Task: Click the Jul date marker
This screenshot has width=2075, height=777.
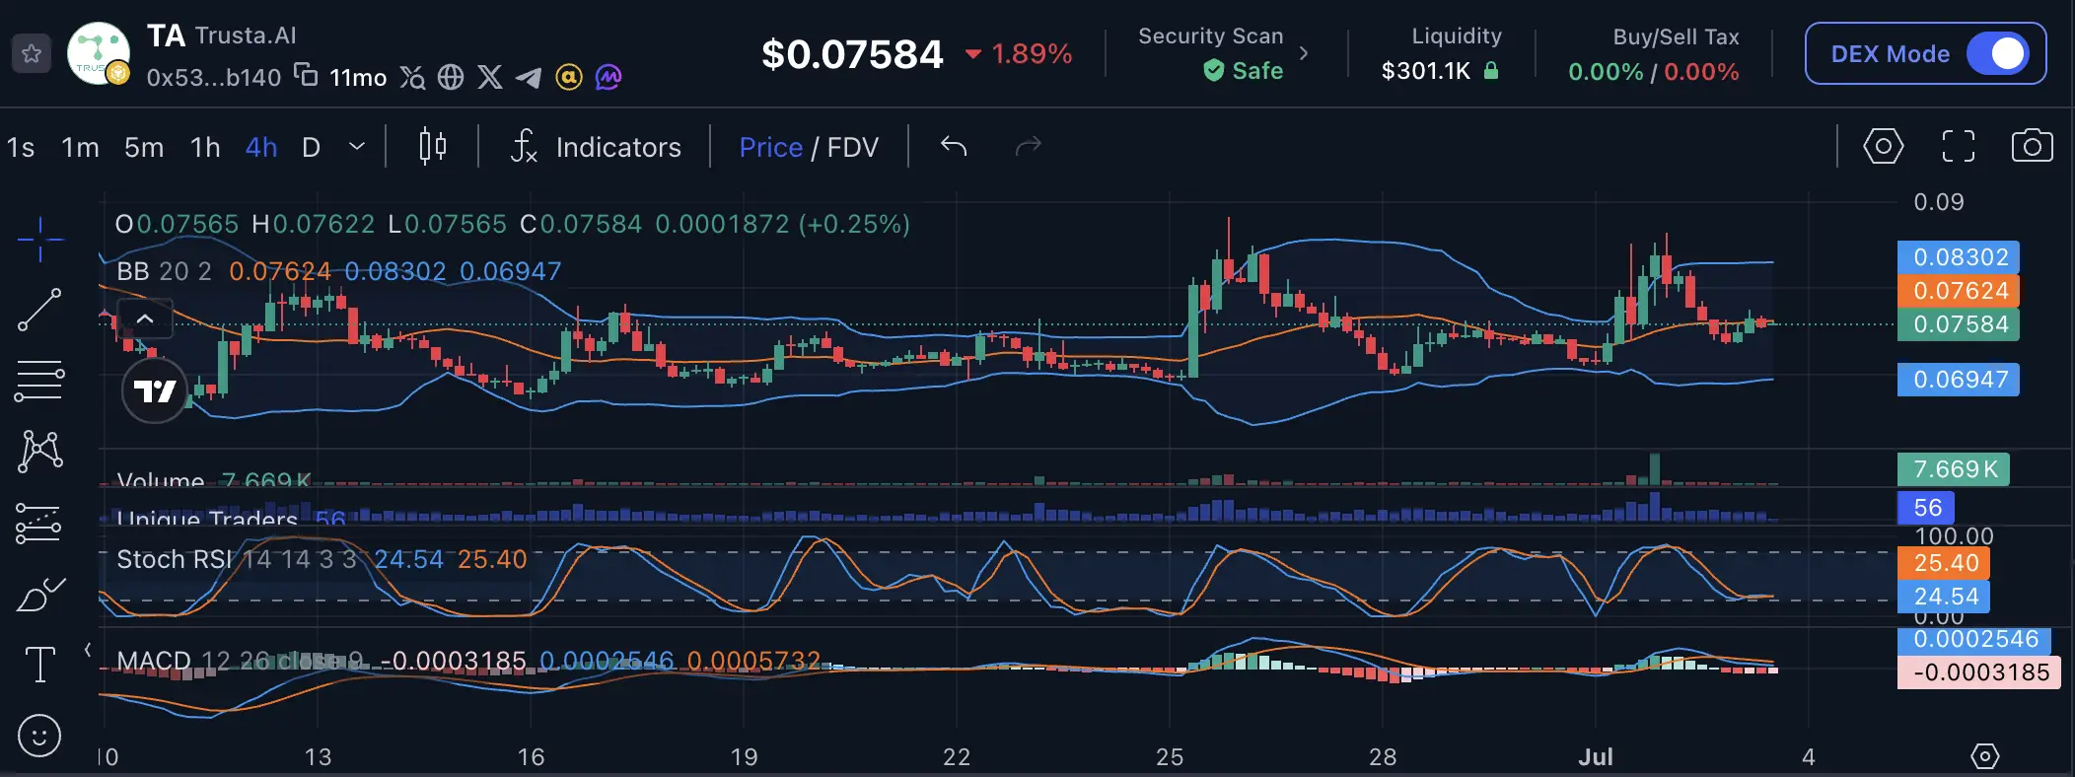Action: tap(1596, 756)
